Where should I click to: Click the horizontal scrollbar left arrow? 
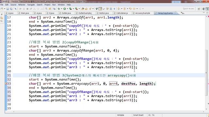coord(14,112)
